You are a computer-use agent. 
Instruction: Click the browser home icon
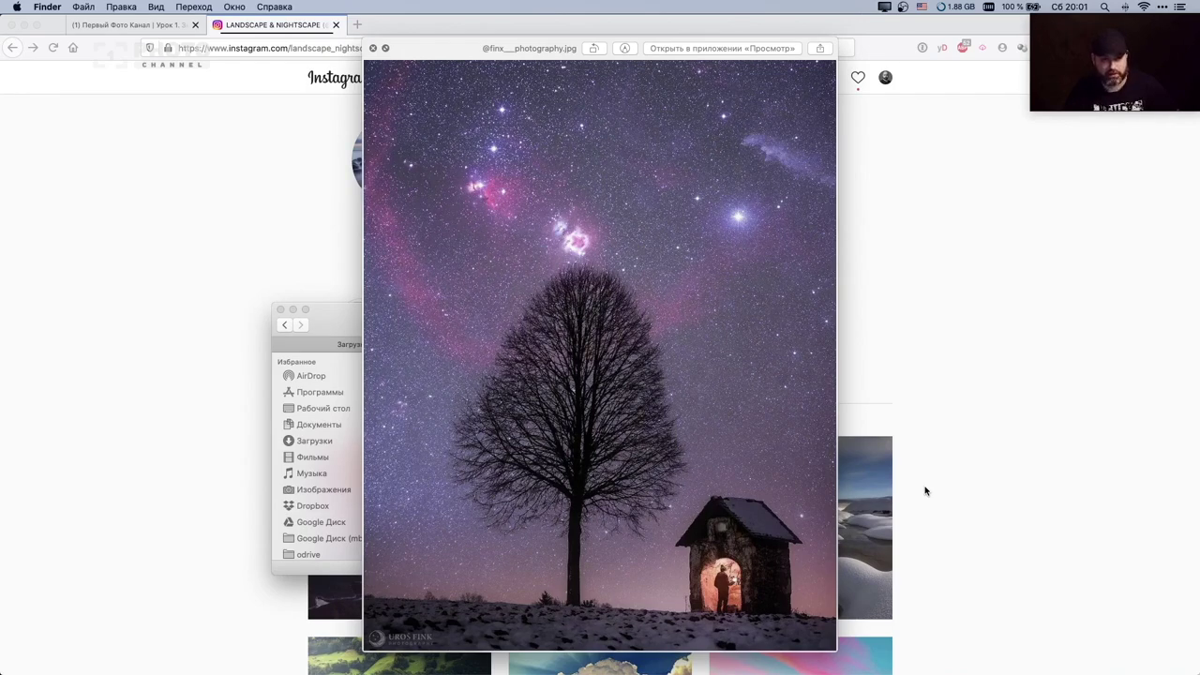[73, 48]
